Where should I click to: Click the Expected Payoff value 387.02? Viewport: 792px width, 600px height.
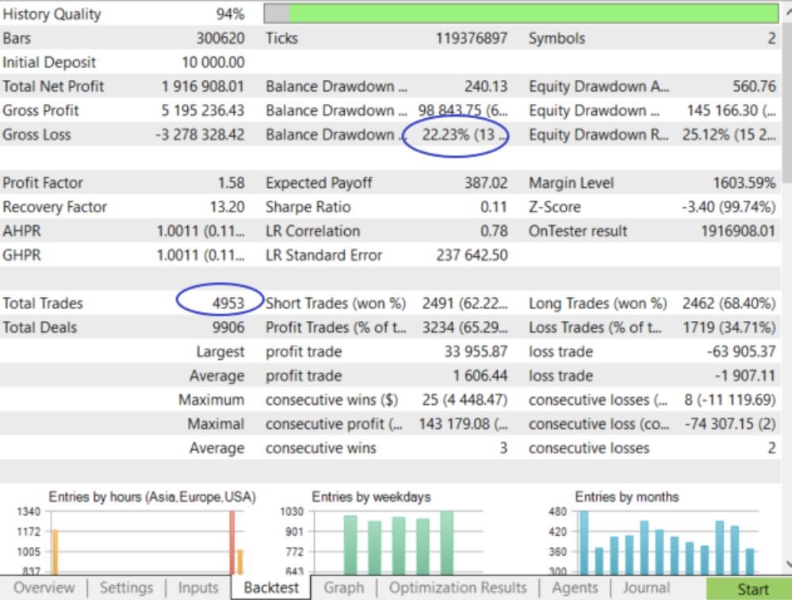486,183
